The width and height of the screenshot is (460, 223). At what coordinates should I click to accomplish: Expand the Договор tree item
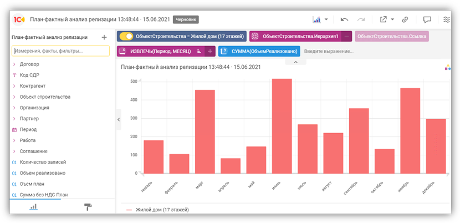pyautogui.click(x=14, y=64)
